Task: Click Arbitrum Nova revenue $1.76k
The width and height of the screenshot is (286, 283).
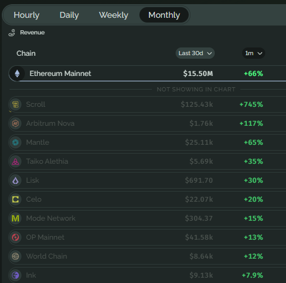Action: coord(201,123)
